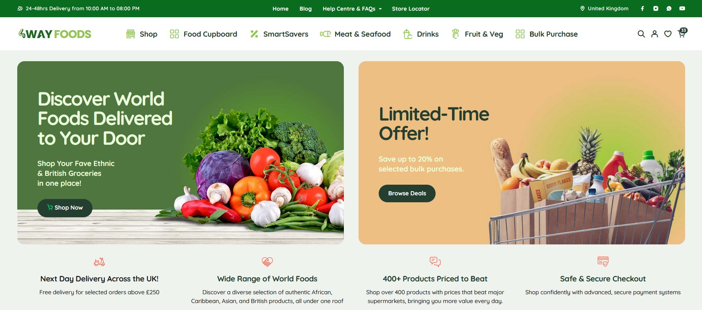Image resolution: width=702 pixels, height=310 pixels.
Task: Click the Browse Deals button
Action: [x=407, y=193]
